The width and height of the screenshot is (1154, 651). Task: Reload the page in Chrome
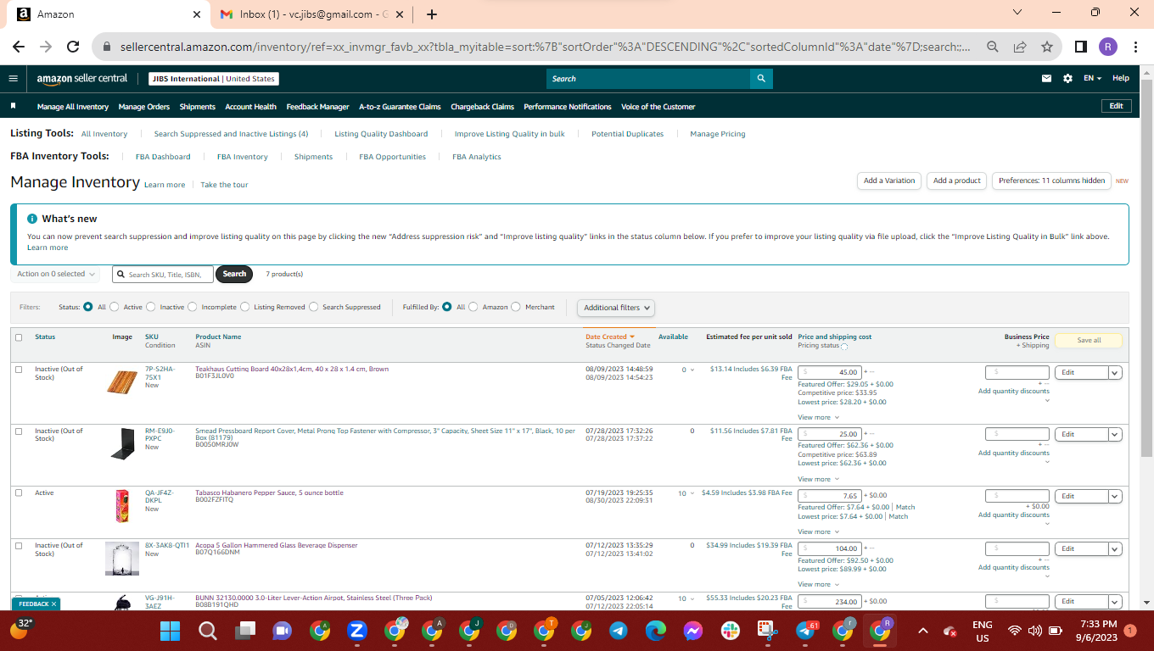[x=73, y=47]
